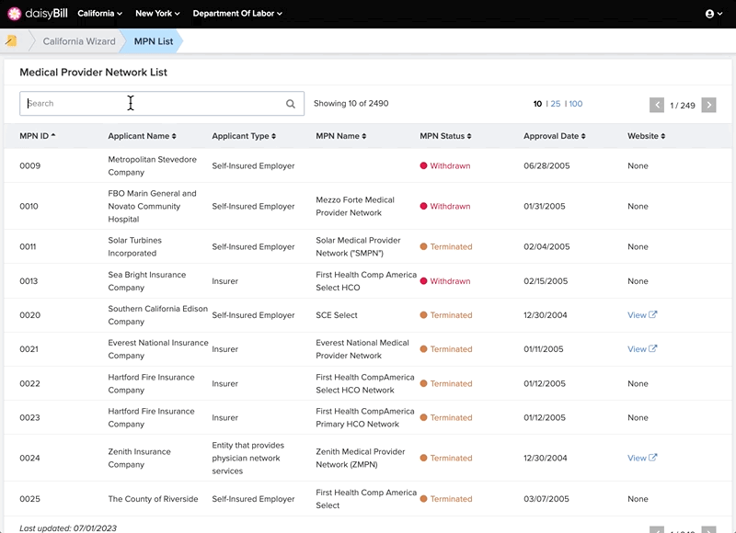Image resolution: width=736 pixels, height=533 pixels.
Task: Sort table by MPN Name column
Action: pos(340,136)
